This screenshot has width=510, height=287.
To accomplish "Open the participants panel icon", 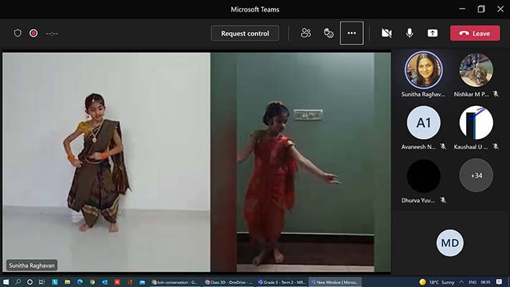I will [306, 33].
